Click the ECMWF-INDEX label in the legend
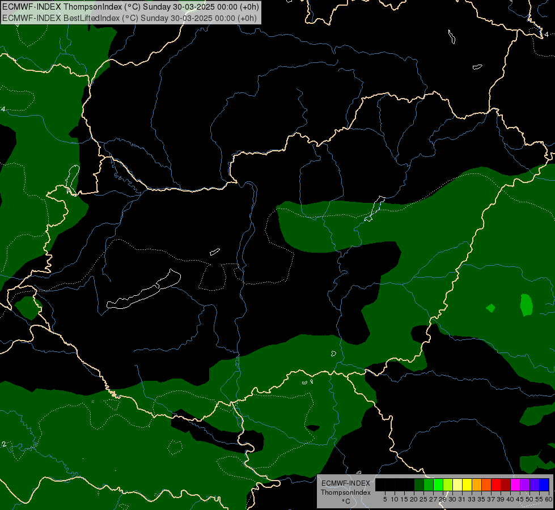 346,483
